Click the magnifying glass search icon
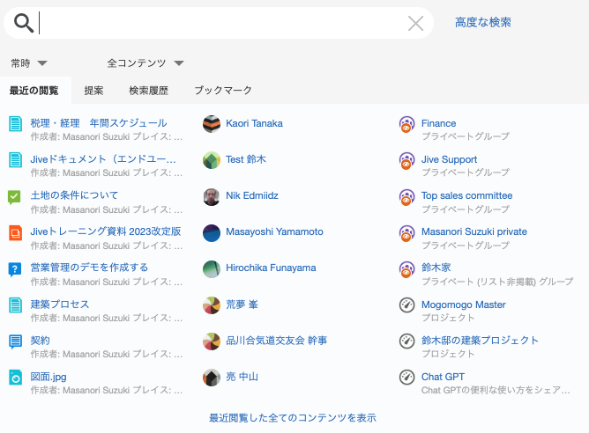589x433 pixels. click(x=24, y=23)
